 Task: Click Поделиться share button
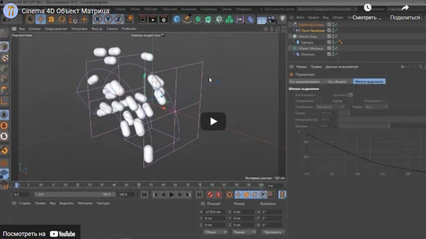point(405,12)
